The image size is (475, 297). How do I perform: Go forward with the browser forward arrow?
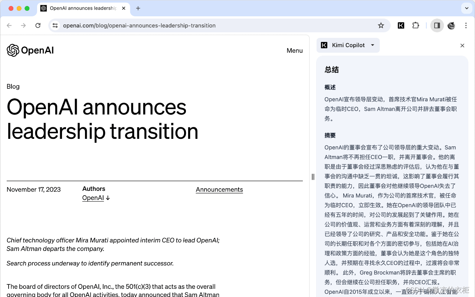(x=23, y=26)
